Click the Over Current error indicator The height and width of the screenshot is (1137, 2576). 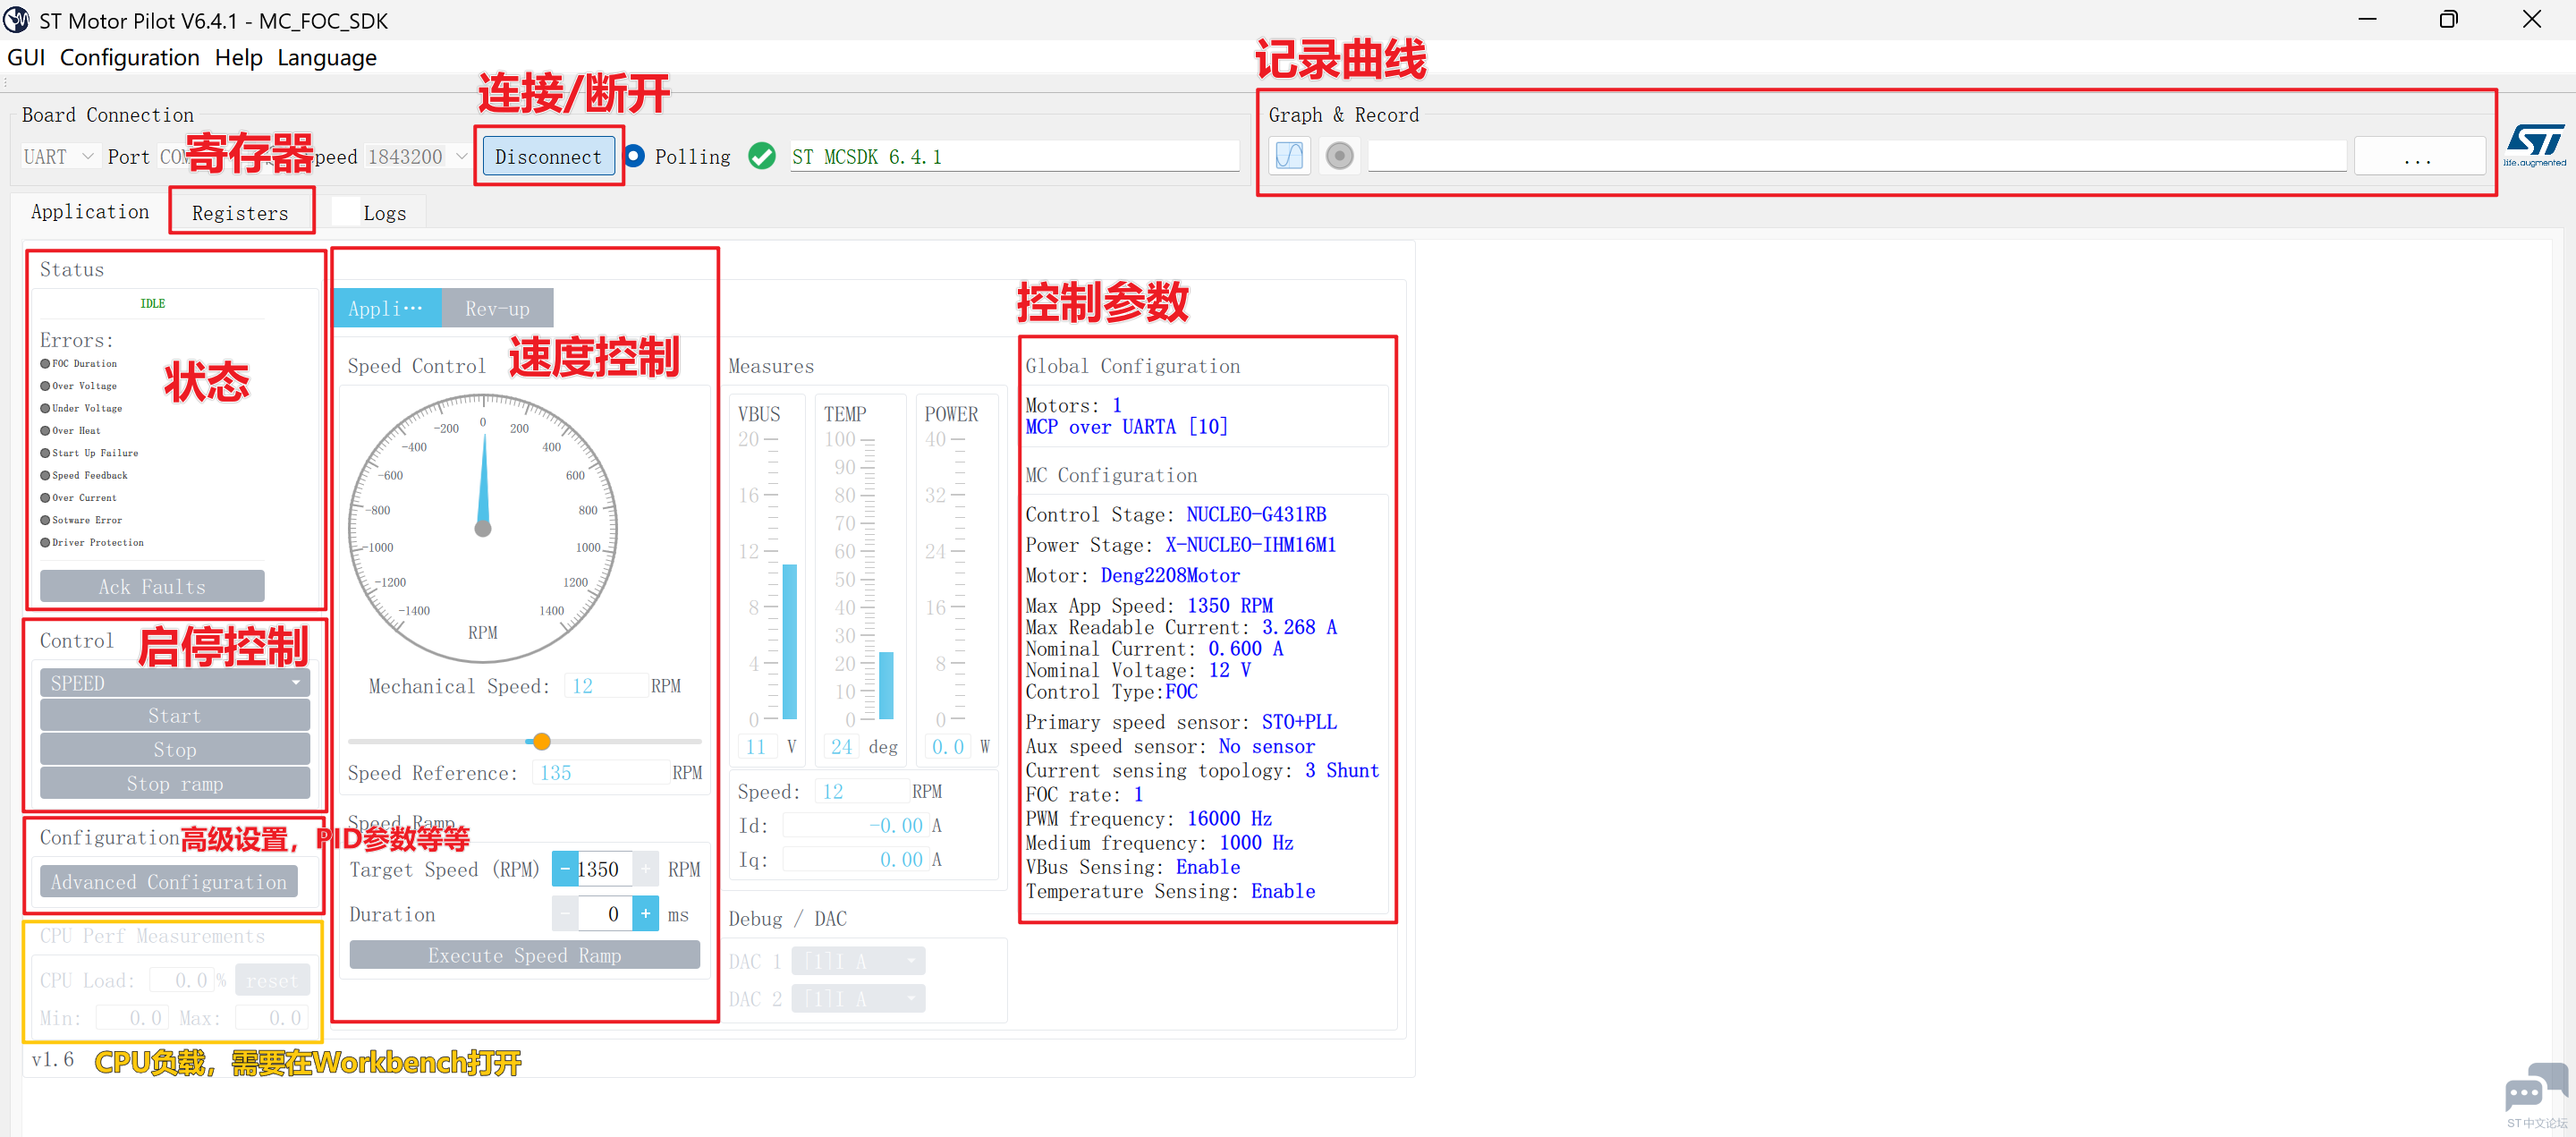tap(45, 498)
